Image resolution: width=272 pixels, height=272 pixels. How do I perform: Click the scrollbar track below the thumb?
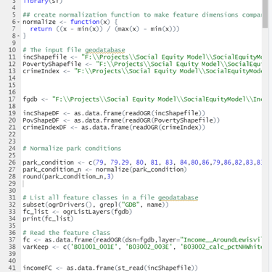pyautogui.click(x=265, y=150)
